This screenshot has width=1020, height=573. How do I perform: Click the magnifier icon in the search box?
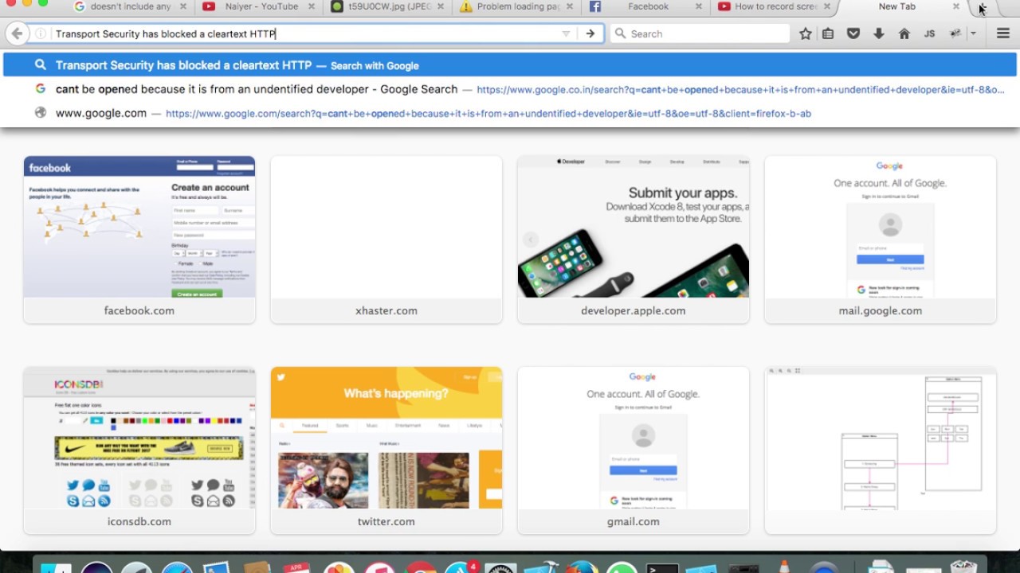pyautogui.click(x=619, y=33)
